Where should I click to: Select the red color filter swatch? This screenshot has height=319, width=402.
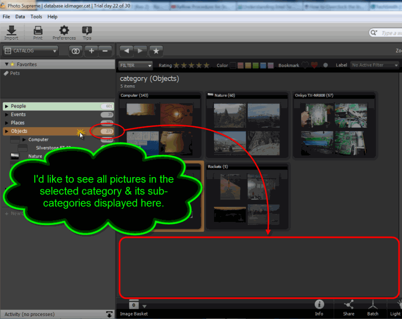pyautogui.click(x=241, y=65)
